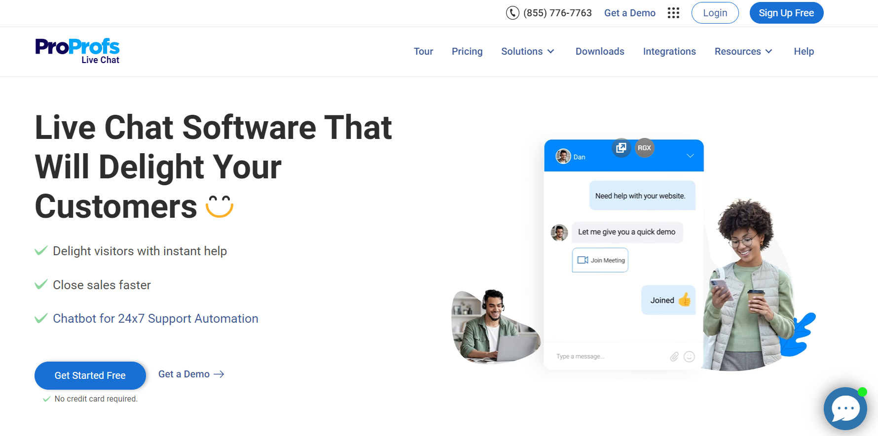This screenshot has width=878, height=436.
Task: Click the Join Meeting button in chat
Action: tap(600, 260)
